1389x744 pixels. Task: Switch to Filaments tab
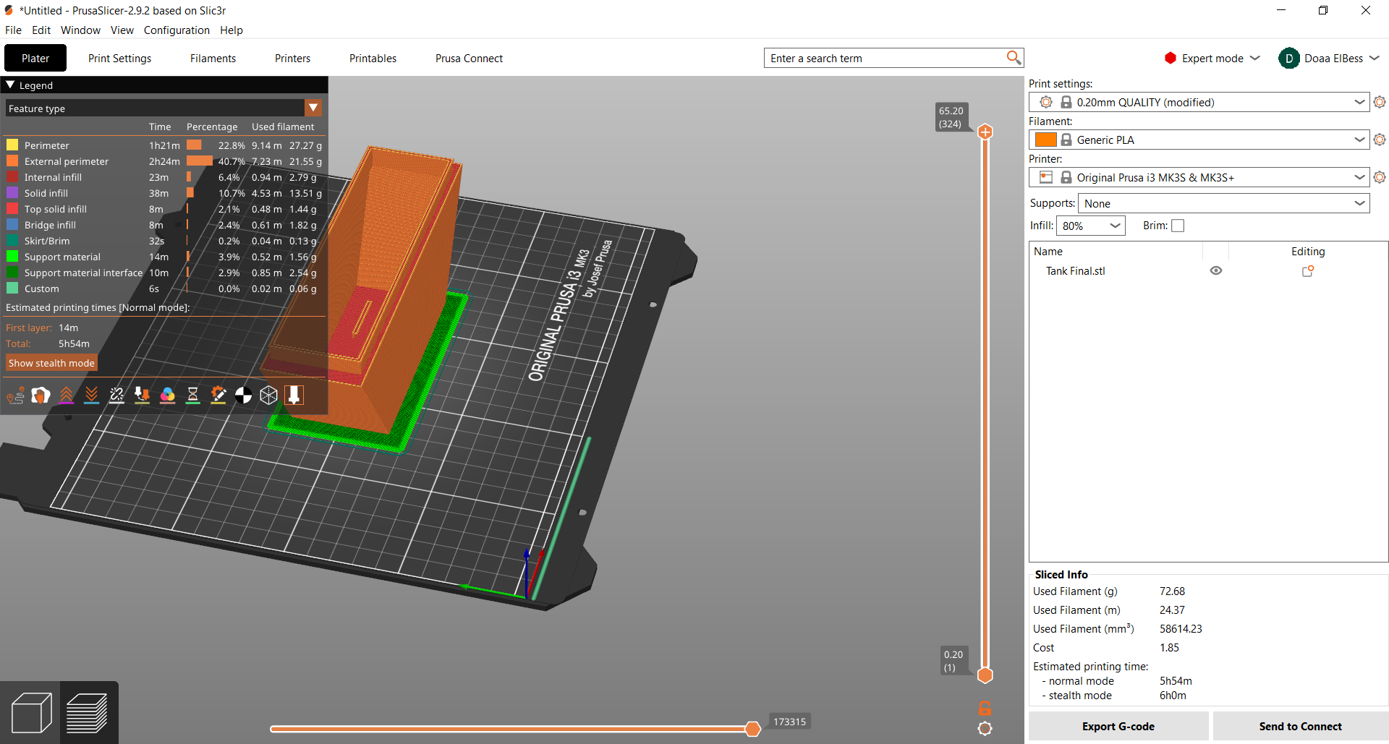click(x=213, y=58)
